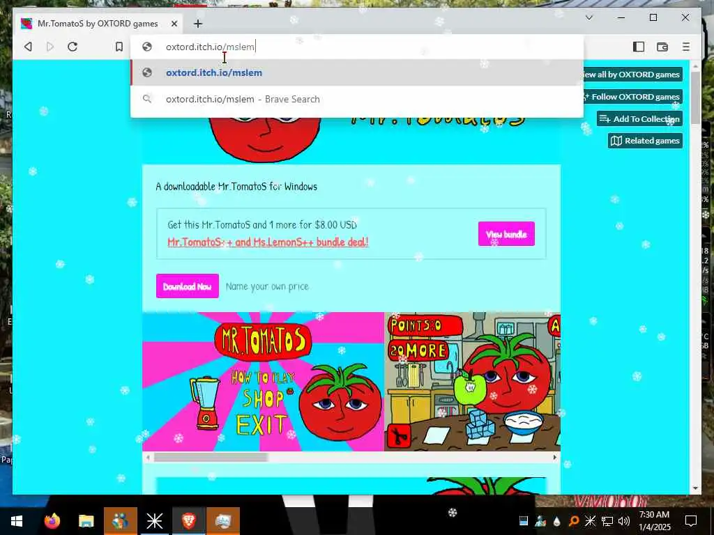
Task: Click the site info globe icon in address bar
Action: [x=146, y=47]
